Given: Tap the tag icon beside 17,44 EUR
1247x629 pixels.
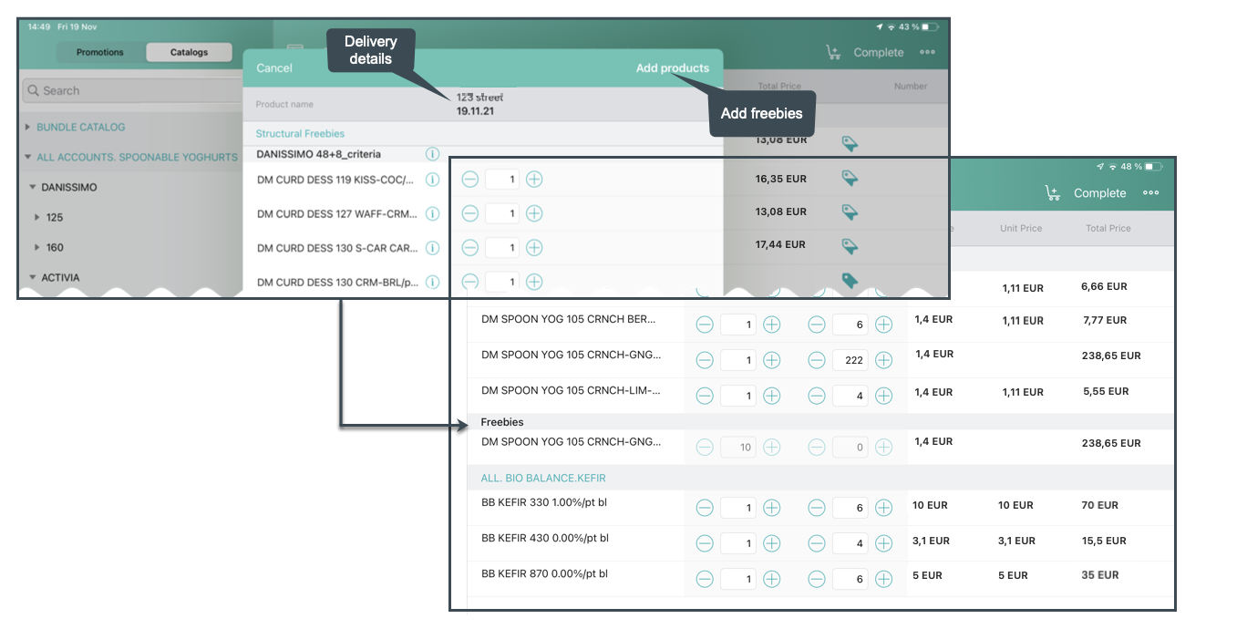Looking at the screenshot, I should tap(850, 246).
